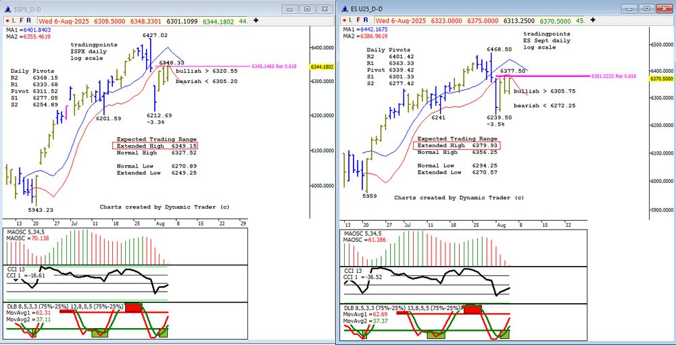Click the Extended High 6349.15 boxed value
676x345 pixels.
coord(155,146)
